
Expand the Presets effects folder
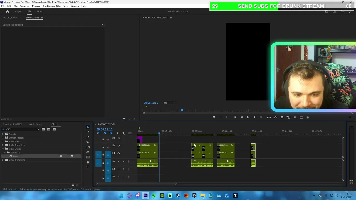pos(3,134)
